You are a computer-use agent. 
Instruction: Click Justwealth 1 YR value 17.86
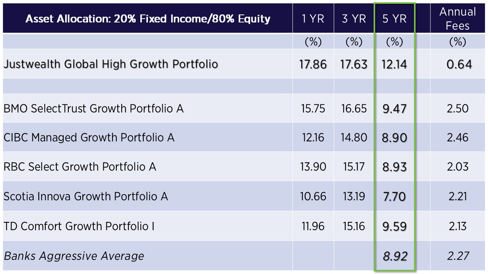pyautogui.click(x=313, y=64)
